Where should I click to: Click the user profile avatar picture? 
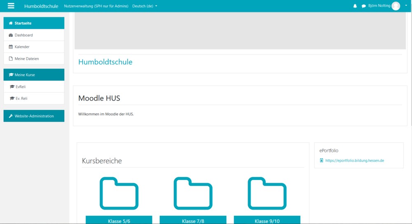396,6
